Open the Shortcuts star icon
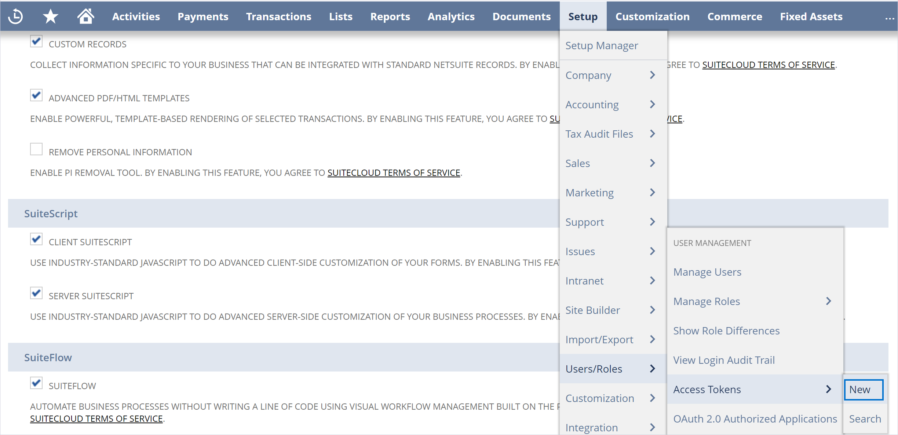898x435 pixels. tap(50, 17)
